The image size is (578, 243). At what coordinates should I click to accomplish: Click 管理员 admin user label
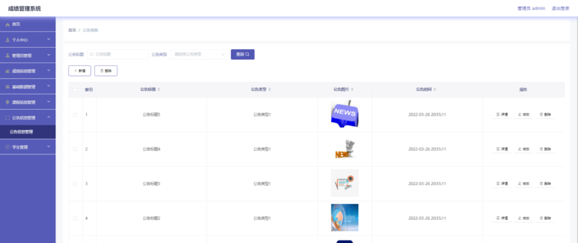point(531,8)
